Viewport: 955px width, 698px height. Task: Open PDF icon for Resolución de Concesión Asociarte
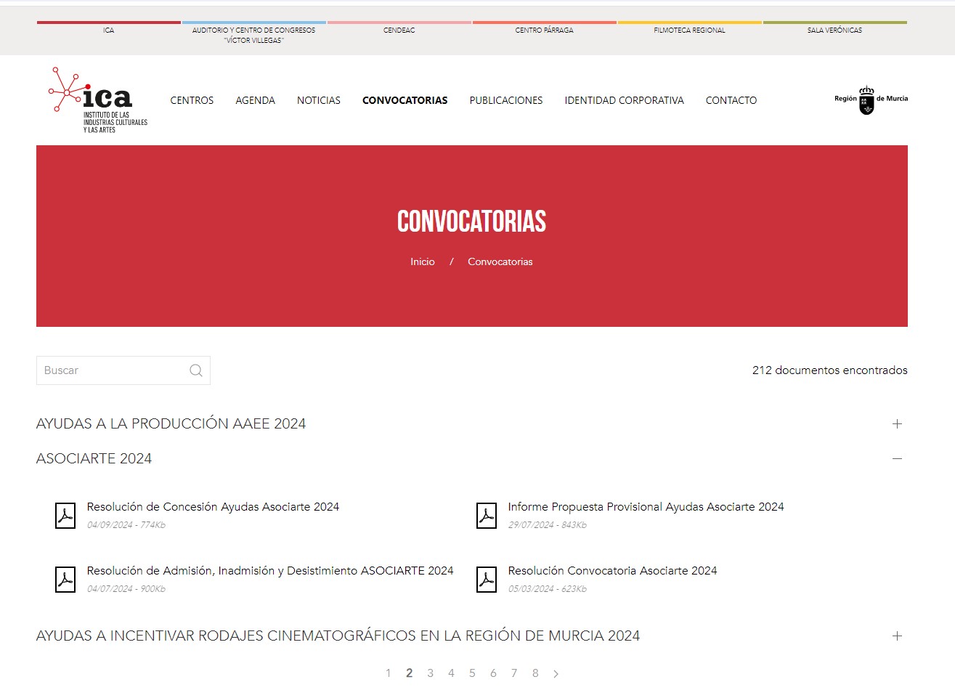pos(65,516)
